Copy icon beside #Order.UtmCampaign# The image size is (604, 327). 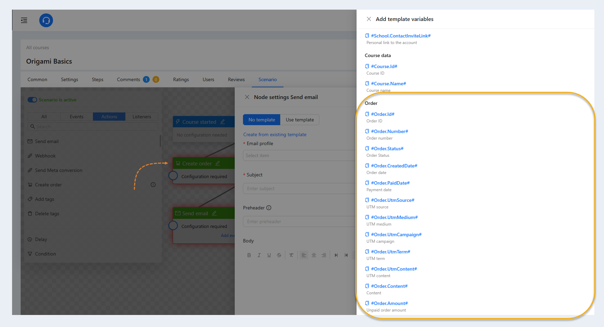[x=367, y=235]
